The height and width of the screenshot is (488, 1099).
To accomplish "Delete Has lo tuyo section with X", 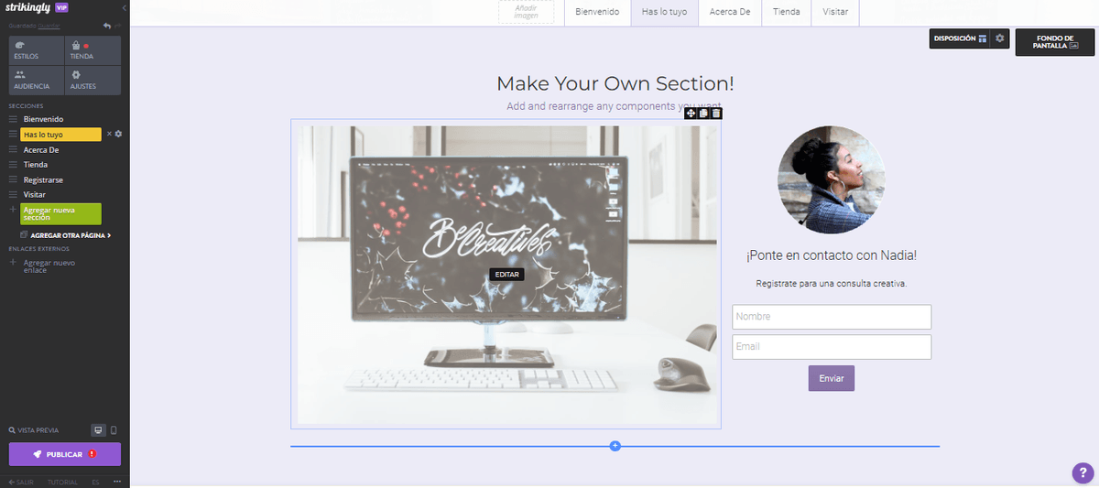I will [109, 135].
